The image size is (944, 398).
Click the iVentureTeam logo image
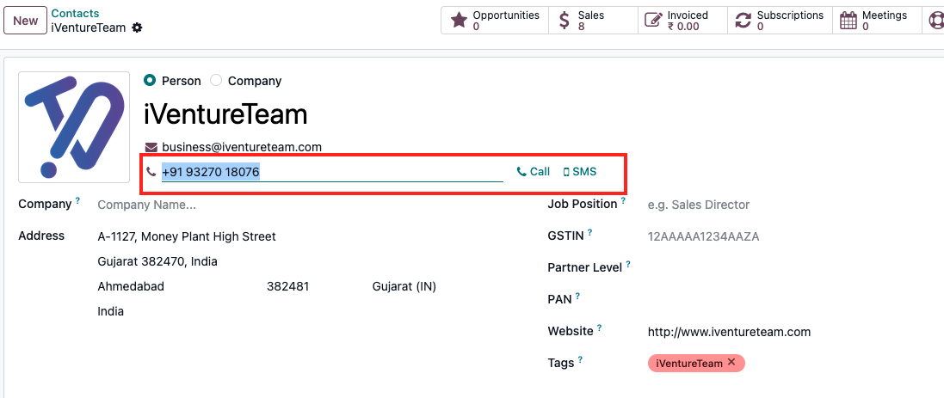click(74, 127)
